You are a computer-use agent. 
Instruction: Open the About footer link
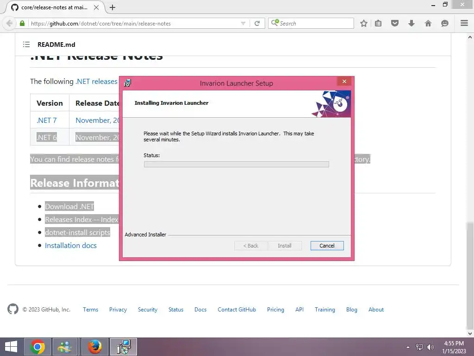(x=376, y=309)
